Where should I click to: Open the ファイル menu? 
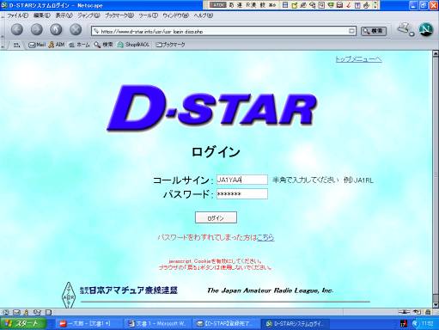(x=18, y=15)
